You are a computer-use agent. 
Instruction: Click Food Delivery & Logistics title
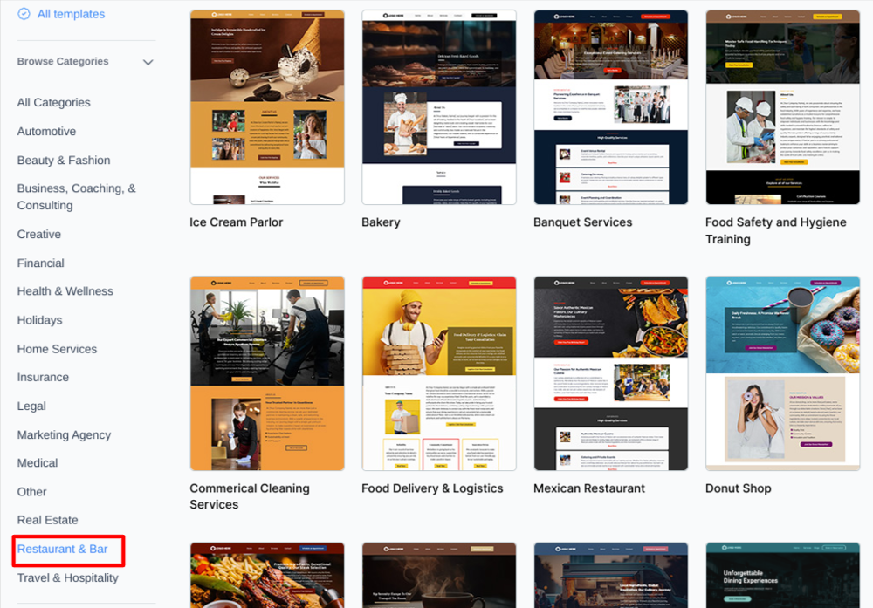click(432, 488)
